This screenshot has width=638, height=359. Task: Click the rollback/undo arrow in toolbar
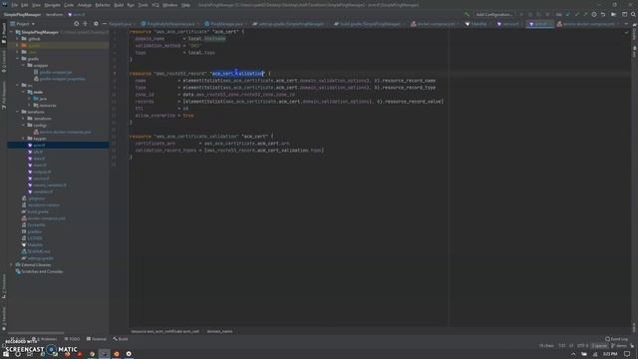[603, 14]
